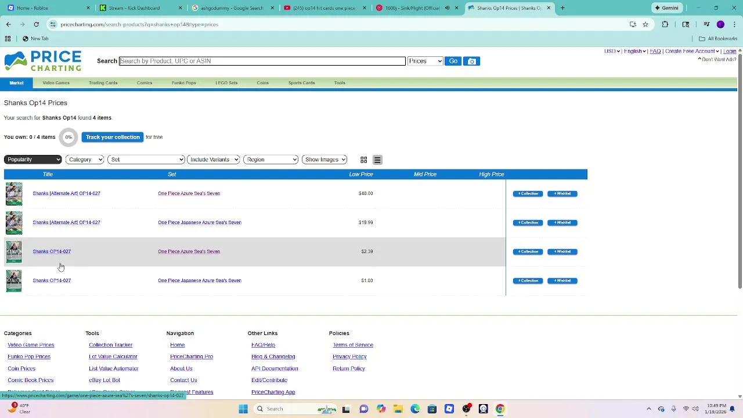
Task: Open browser extensions puzzle icon
Action: coord(665,24)
